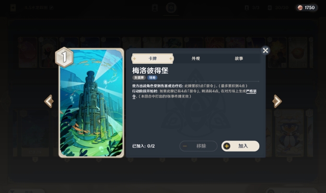Open the 故事 tab
Image resolution: width=326 pixels, height=193 pixels.
tap(239, 58)
